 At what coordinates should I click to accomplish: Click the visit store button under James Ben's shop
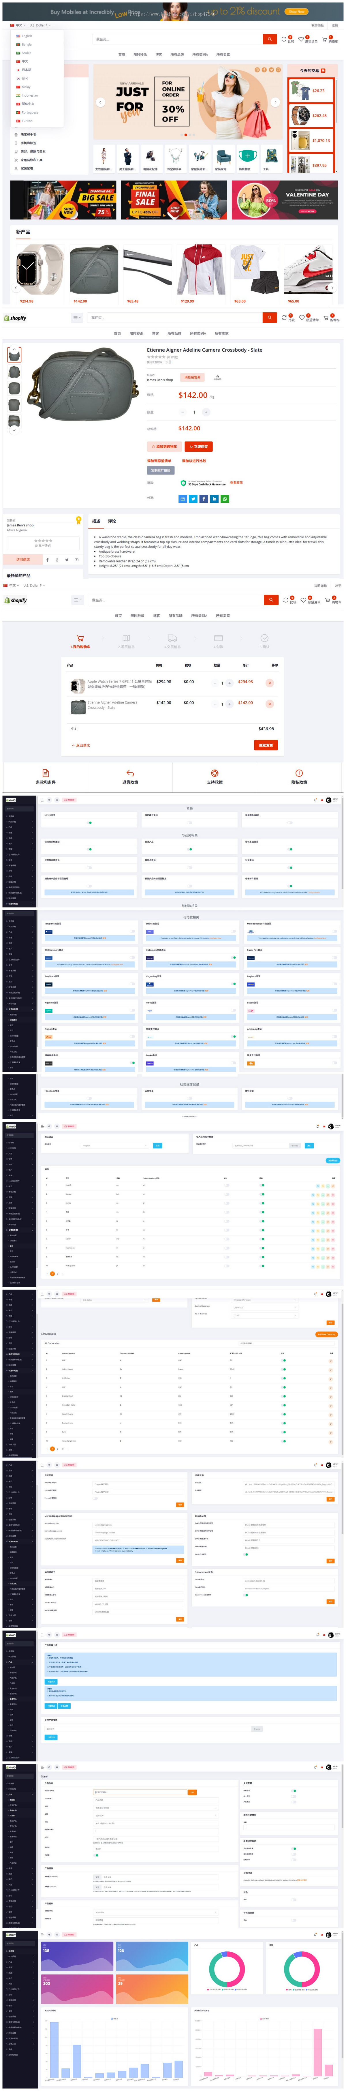pyautogui.click(x=23, y=559)
